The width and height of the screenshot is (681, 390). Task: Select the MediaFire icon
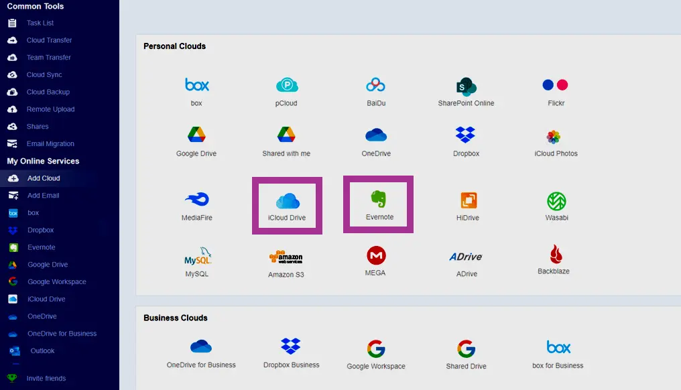click(196, 200)
